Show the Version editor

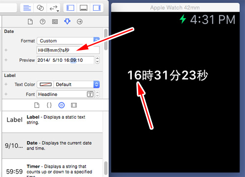54,8
